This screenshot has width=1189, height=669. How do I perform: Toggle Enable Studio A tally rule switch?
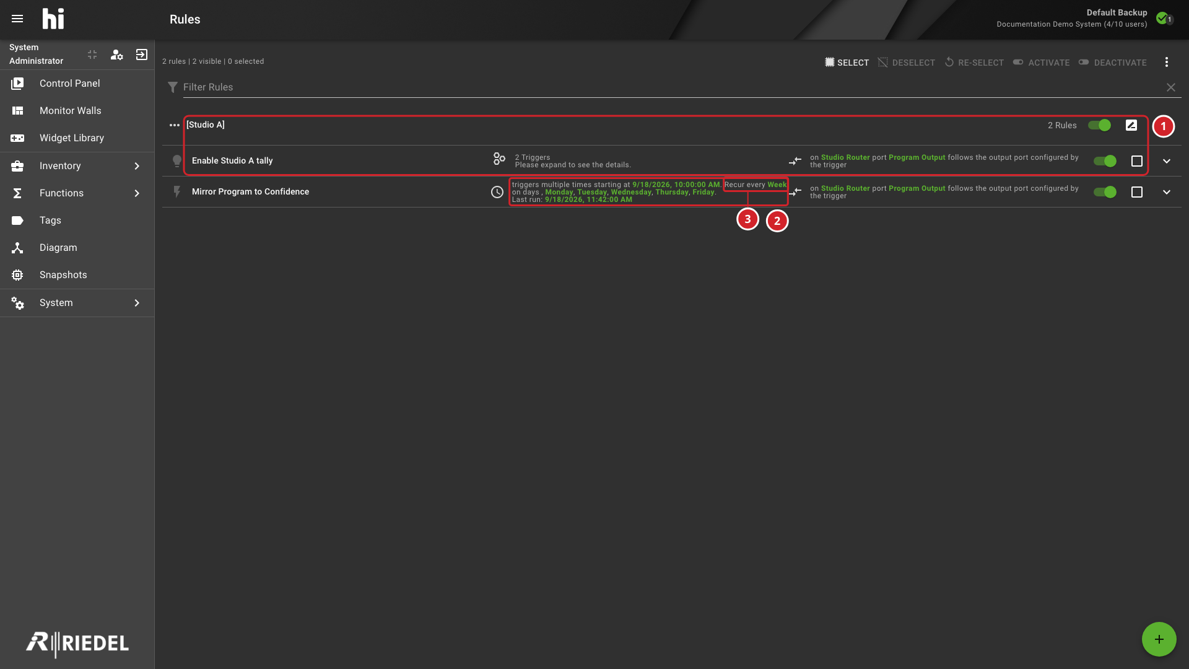[x=1105, y=161]
